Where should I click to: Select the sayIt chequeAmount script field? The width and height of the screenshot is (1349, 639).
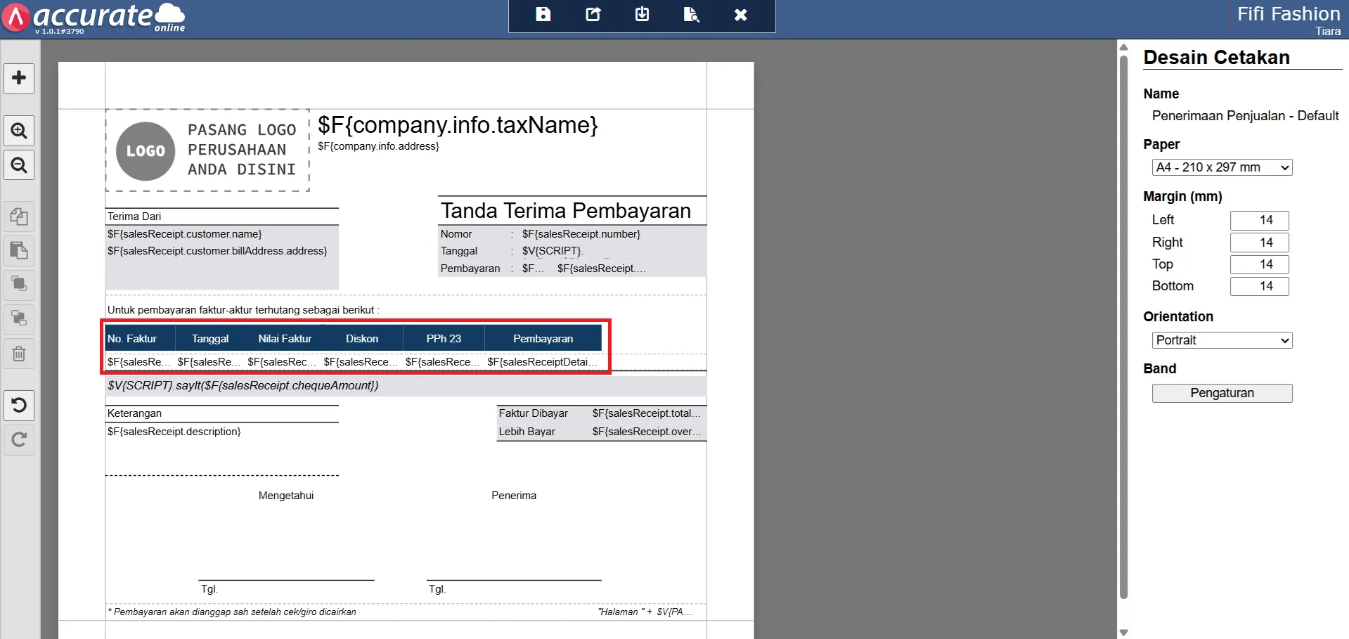243,385
